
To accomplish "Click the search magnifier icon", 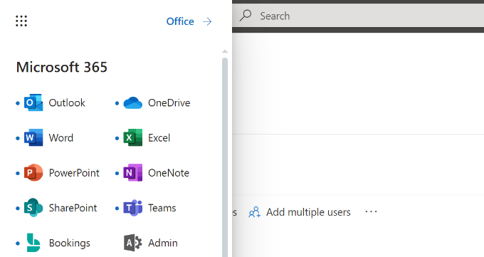I will click(246, 16).
